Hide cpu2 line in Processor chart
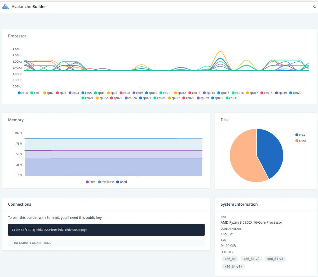318x277 pixels. point(48,93)
